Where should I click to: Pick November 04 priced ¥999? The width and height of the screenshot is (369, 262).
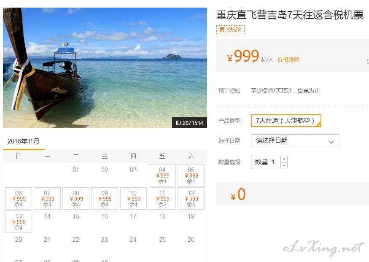(x=162, y=176)
